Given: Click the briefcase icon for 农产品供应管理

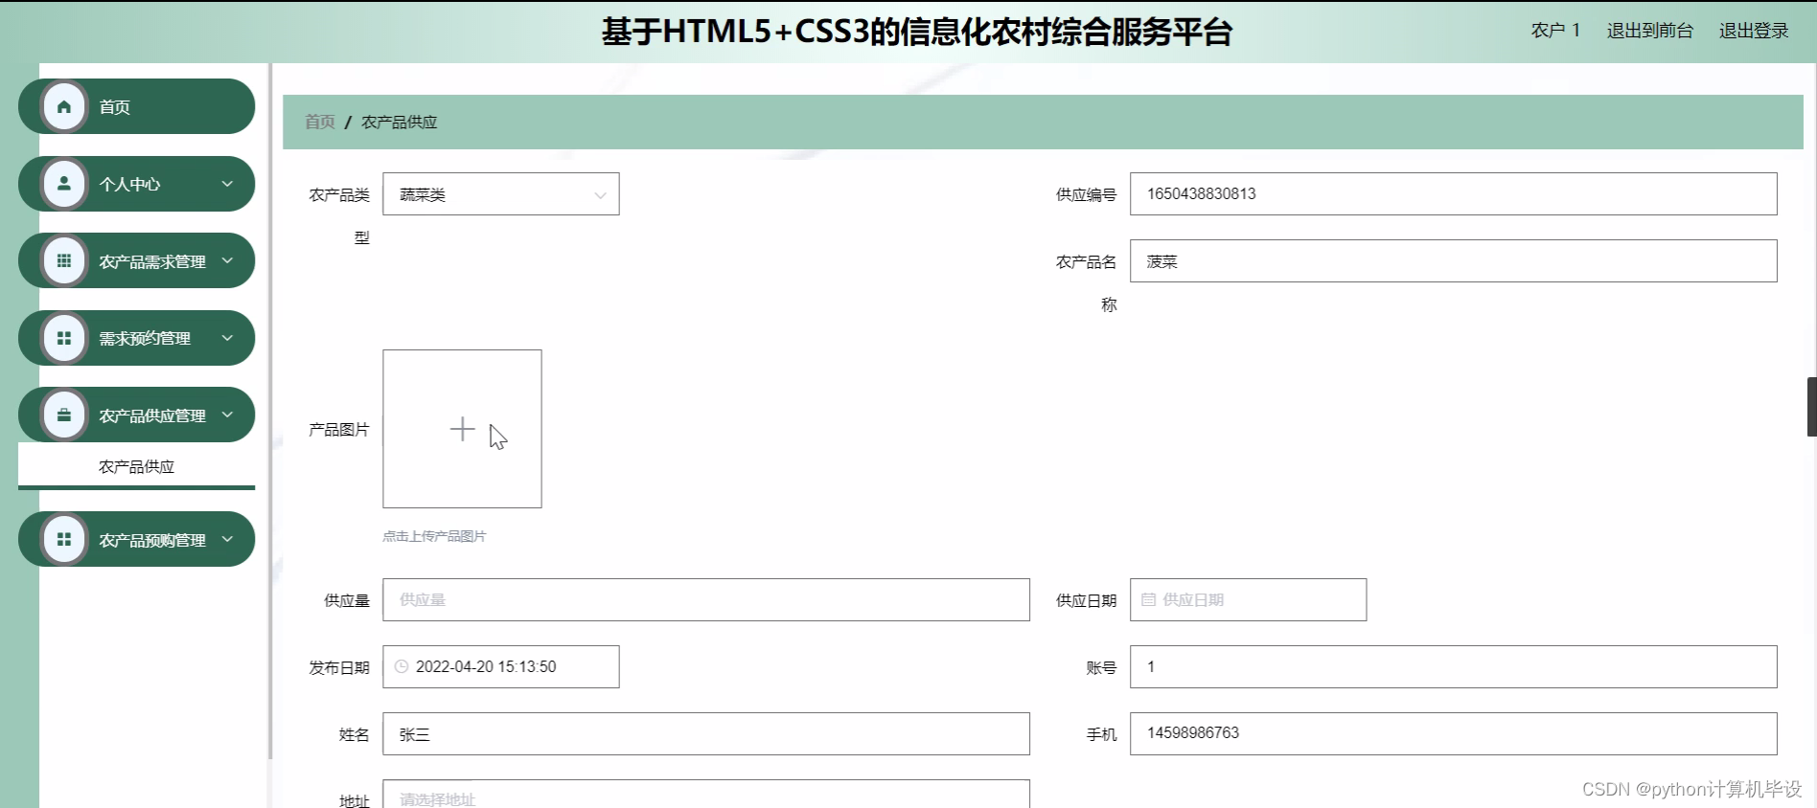Looking at the screenshot, I should (x=64, y=415).
